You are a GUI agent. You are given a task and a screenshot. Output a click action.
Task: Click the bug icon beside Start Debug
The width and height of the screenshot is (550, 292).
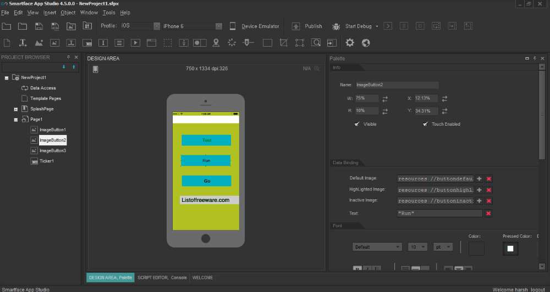336,26
